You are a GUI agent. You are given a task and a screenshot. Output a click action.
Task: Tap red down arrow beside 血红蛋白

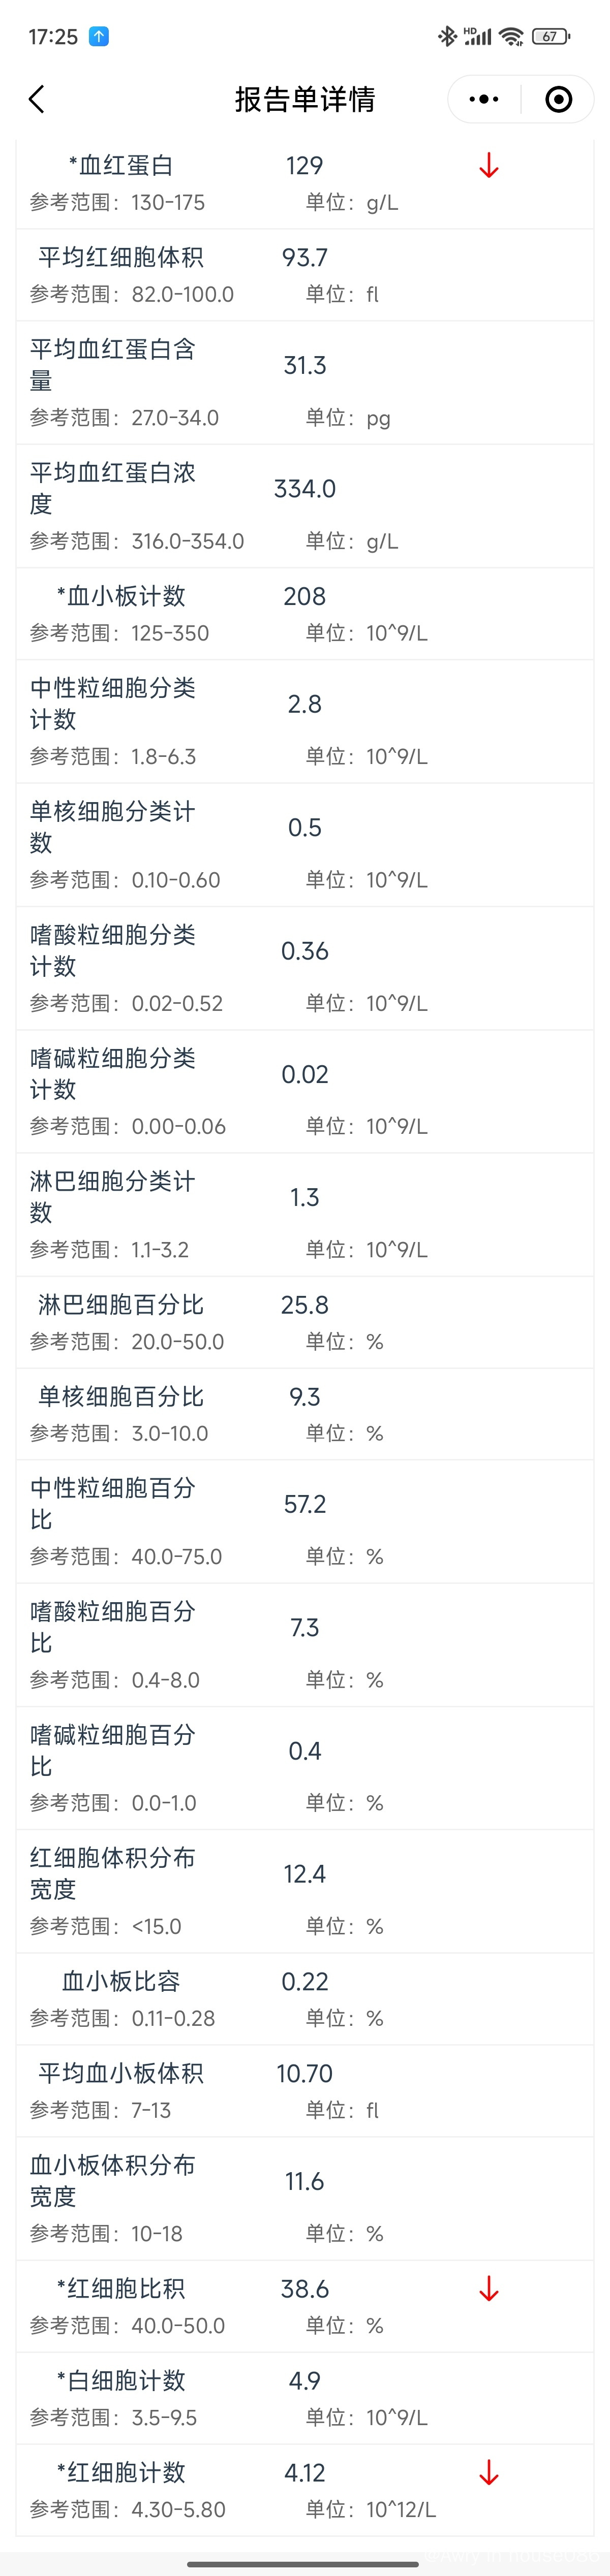[x=488, y=165]
